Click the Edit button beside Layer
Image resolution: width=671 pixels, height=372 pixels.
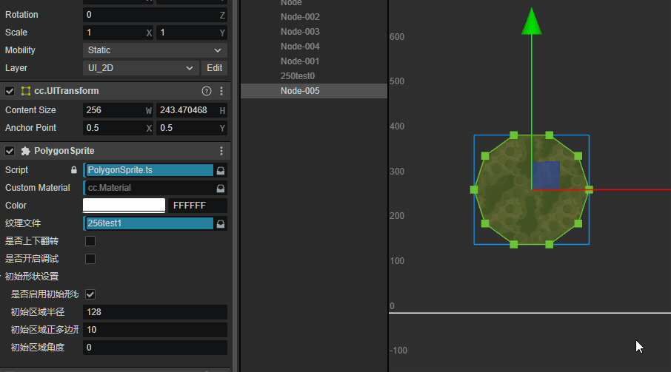(x=214, y=68)
